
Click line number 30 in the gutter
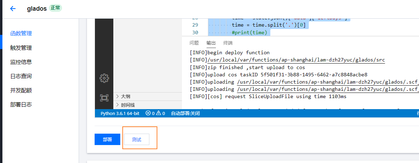coord(195,32)
